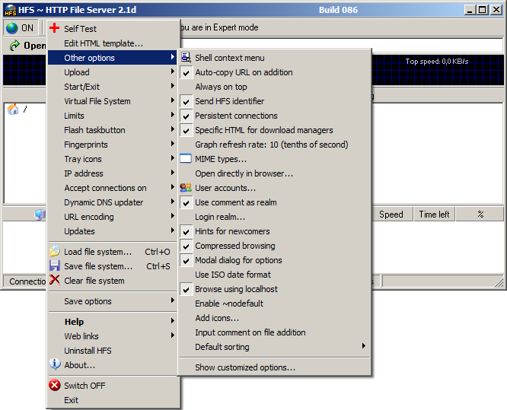Image resolution: width=507 pixels, height=410 pixels.
Task: Click the Clear file system red X icon
Action: point(55,281)
